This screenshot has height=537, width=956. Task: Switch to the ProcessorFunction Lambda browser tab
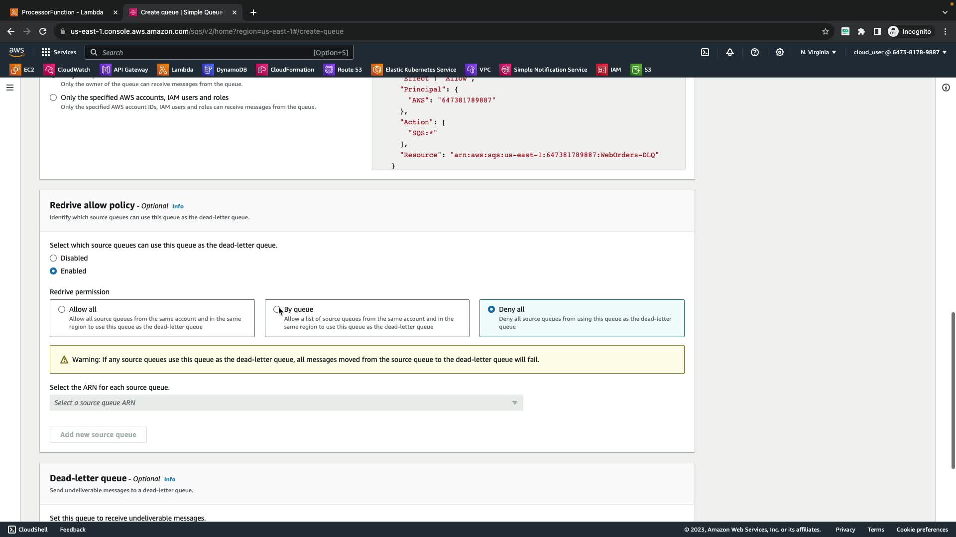[x=62, y=12]
